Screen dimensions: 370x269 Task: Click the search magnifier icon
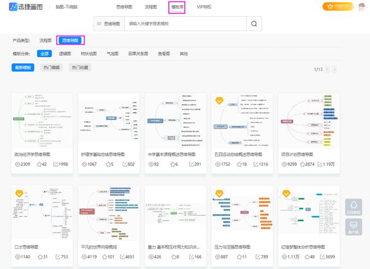pyautogui.click(x=254, y=24)
